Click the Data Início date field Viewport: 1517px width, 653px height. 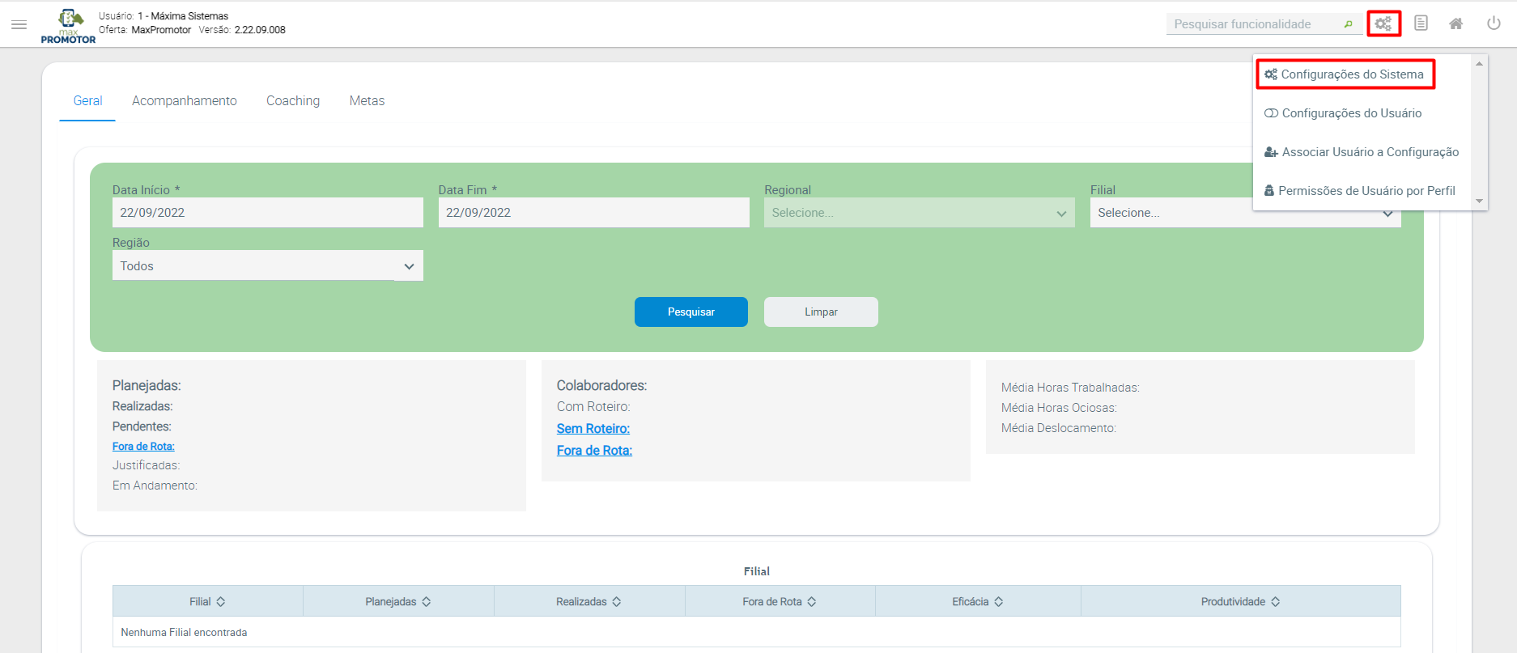[x=267, y=213]
